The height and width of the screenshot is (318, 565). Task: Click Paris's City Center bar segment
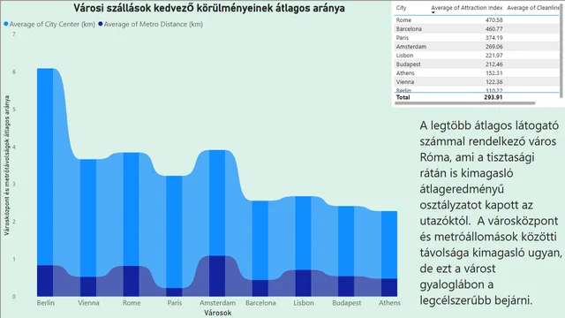coord(174,231)
